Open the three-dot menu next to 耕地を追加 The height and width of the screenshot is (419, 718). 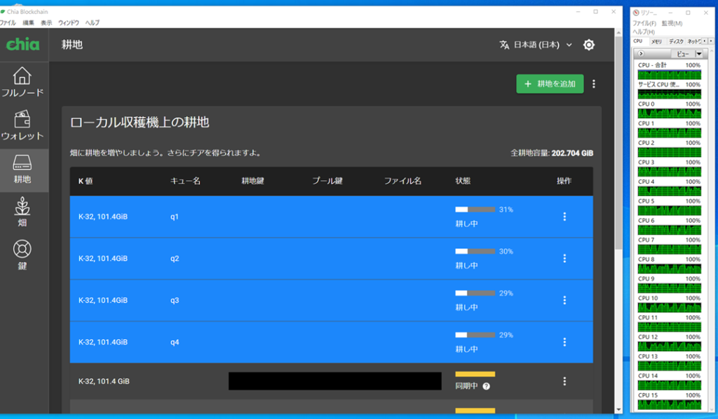coord(594,83)
